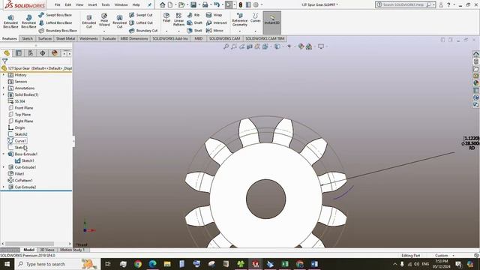This screenshot has height=270, width=480.
Task: Select the Wrap tool
Action: point(214,15)
